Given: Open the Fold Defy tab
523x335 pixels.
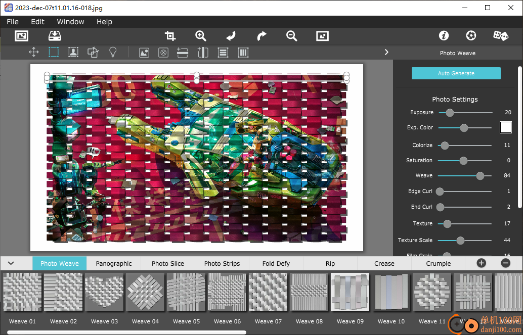Looking at the screenshot, I should (276, 263).
